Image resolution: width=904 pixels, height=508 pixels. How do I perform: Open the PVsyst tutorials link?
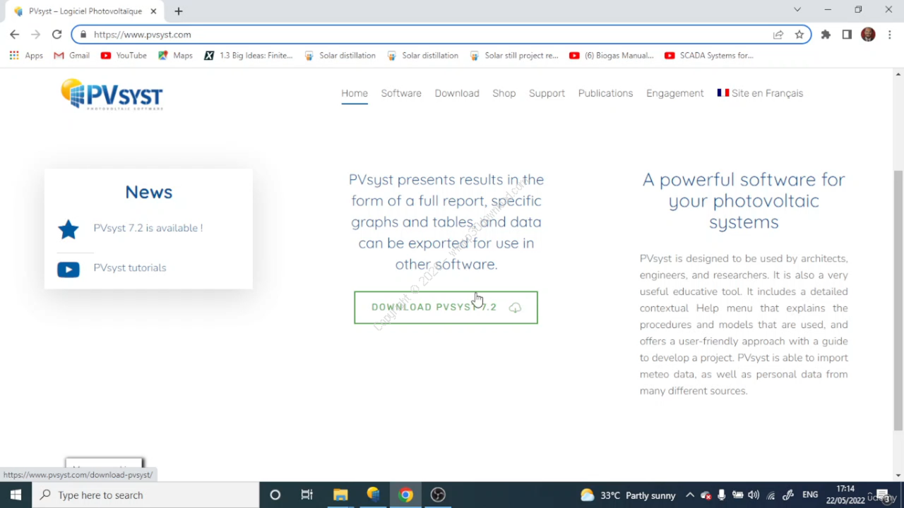pyautogui.click(x=130, y=267)
